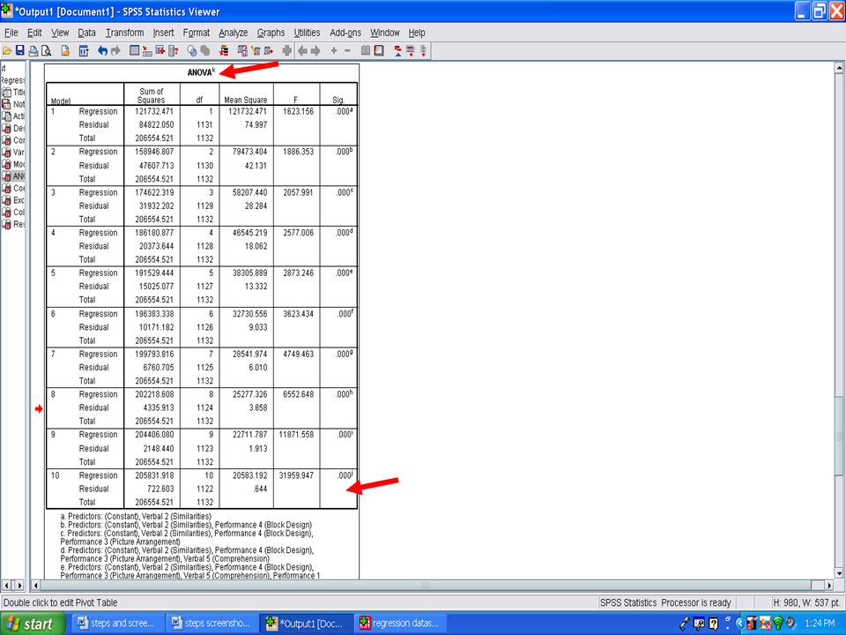Click the Open file folder icon
This screenshot has height=635, width=846.
tap(7, 51)
